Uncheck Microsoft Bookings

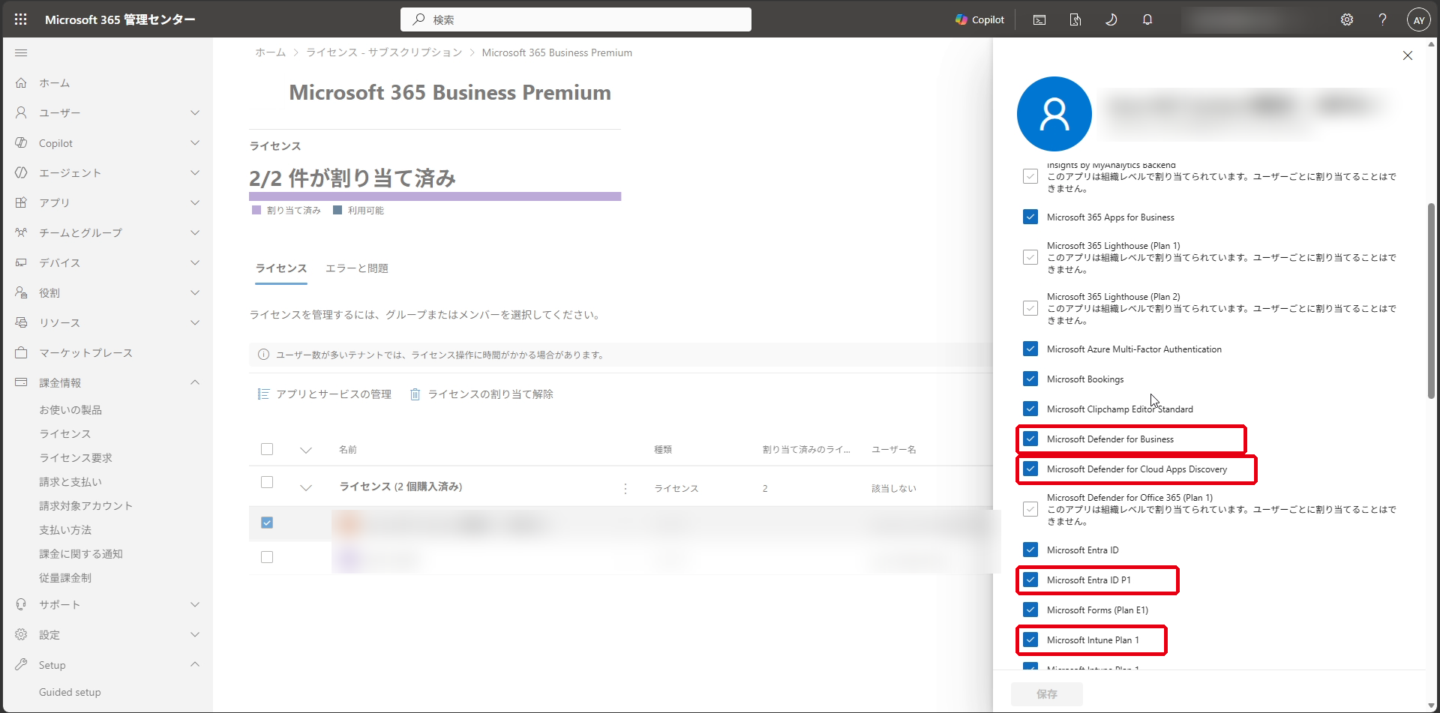coord(1030,379)
